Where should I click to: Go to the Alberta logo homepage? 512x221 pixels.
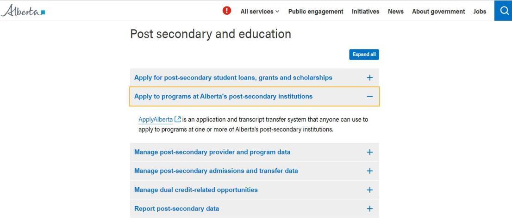pos(23,11)
